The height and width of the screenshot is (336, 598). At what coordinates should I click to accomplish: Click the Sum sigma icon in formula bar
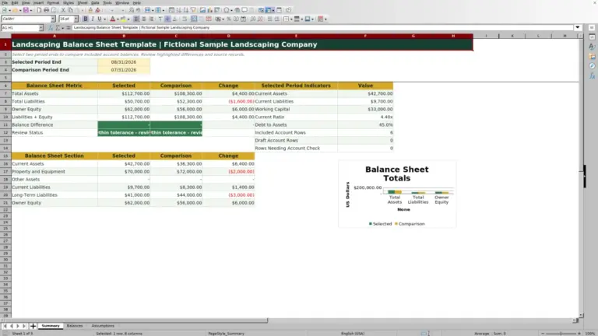(x=58, y=28)
